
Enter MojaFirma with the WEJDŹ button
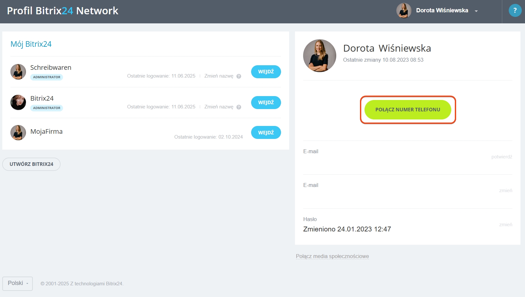click(x=266, y=132)
